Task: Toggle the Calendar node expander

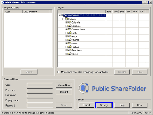Action: pyautogui.click(x=67, y=22)
